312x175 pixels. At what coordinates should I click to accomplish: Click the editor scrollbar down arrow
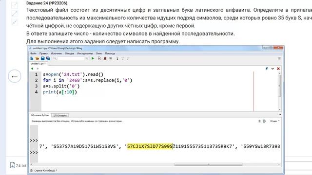[279, 109]
